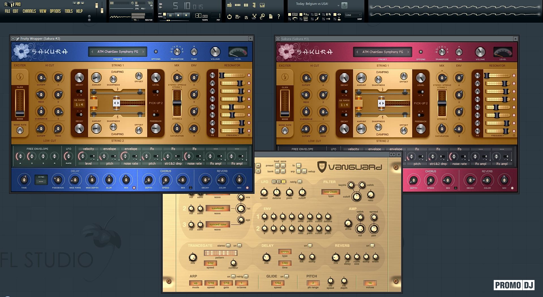Open the blue Sakura window menu arrow
This screenshot has height=297, width=543.
point(13,39)
